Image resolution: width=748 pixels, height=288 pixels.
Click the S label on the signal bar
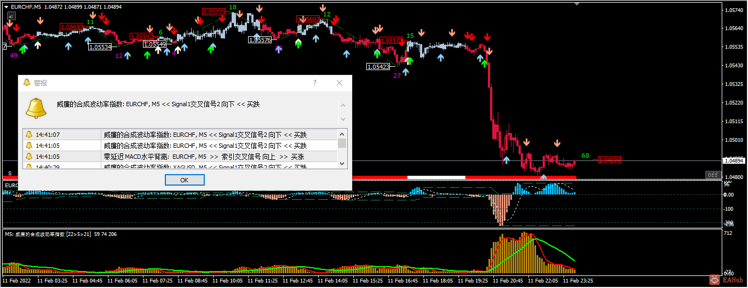pyautogui.click(x=9, y=174)
